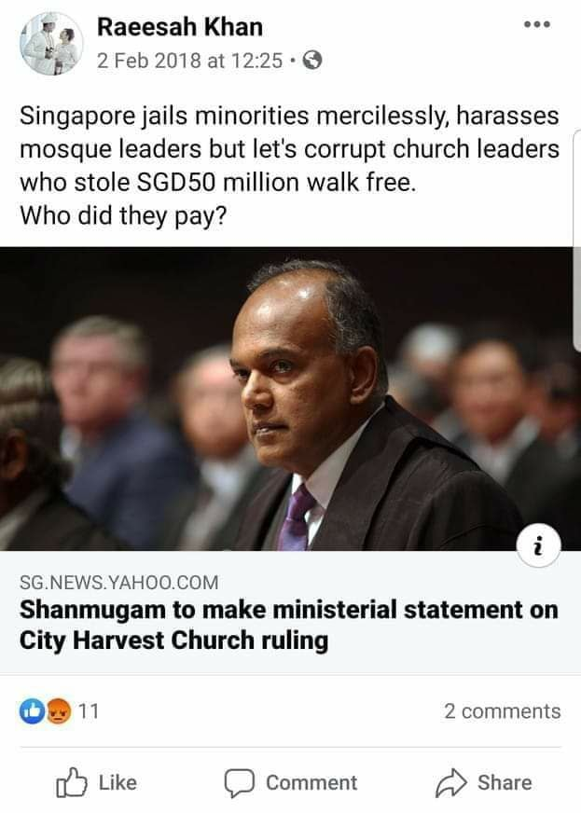This screenshot has width=581, height=813.
Task: Click the SG.NEWS.YAHOO.COM source label
Action: [x=118, y=583]
